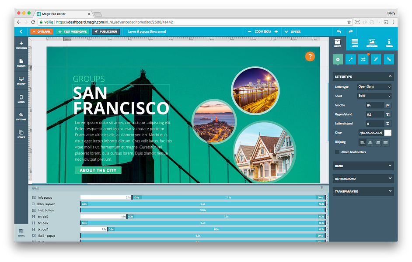The height and width of the screenshot is (262, 412).
Task: Switch to the Lagen tab
Action: coord(355,43)
